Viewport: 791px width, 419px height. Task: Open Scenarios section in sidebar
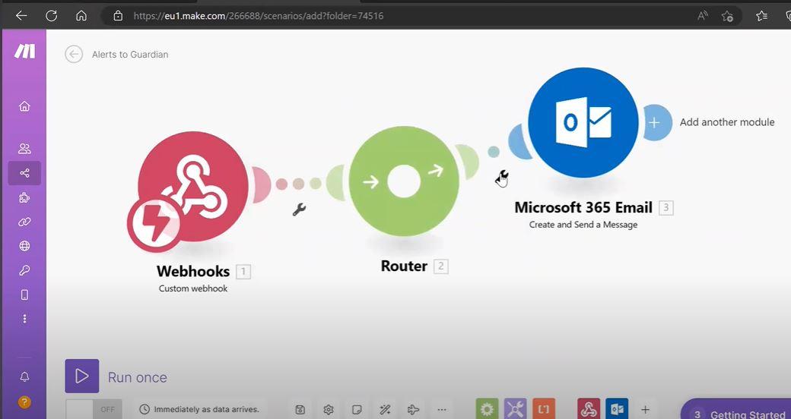click(x=24, y=173)
